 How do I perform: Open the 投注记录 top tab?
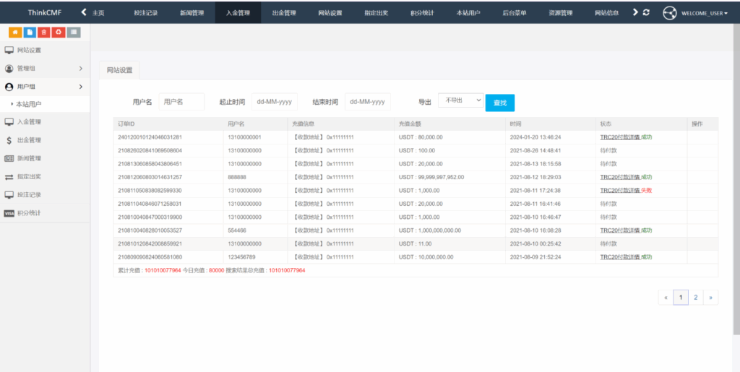click(x=146, y=13)
